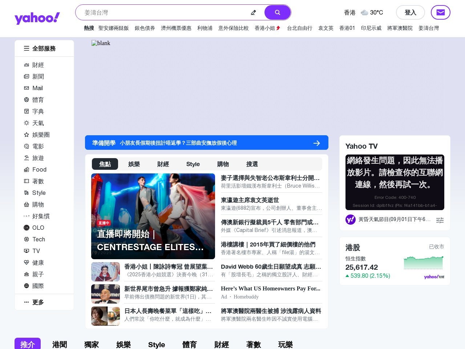
Task: Switch to the 娛樂 news tab
Action: pyautogui.click(x=134, y=164)
